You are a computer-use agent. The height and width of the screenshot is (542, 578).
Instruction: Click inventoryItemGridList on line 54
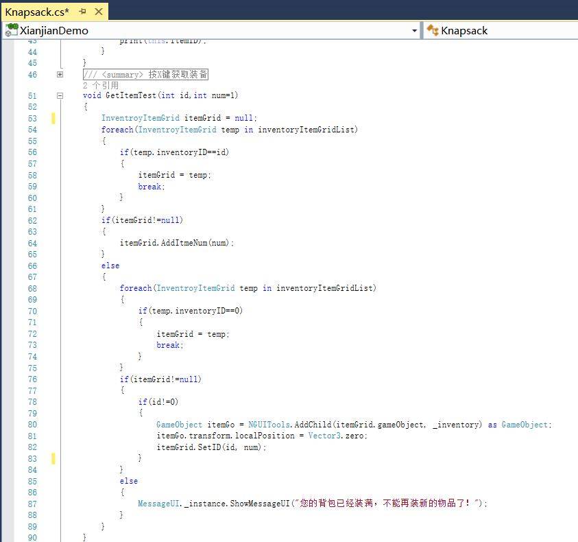coord(306,130)
